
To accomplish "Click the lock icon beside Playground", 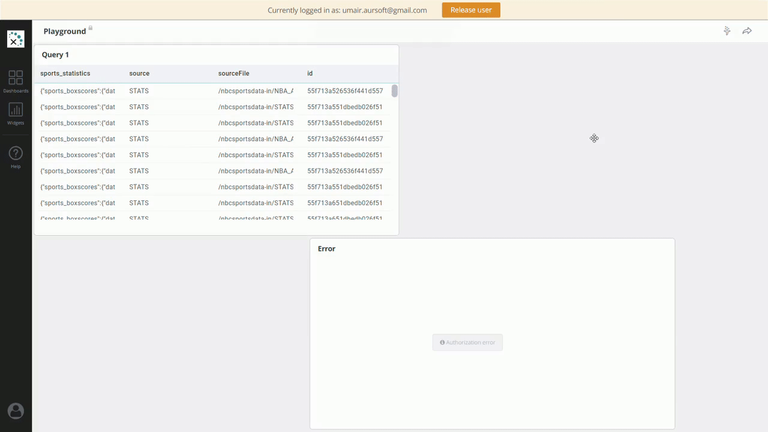I will [91, 28].
